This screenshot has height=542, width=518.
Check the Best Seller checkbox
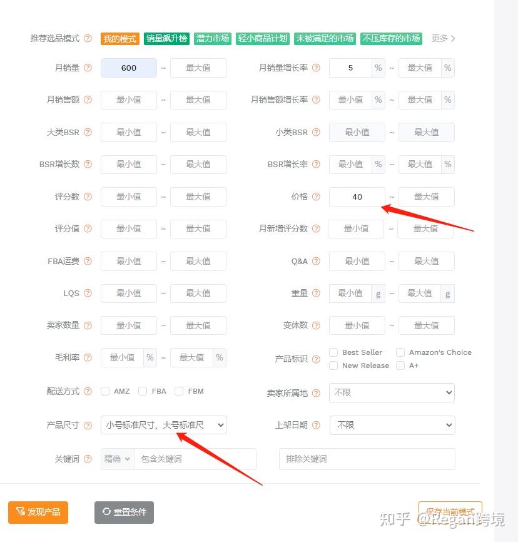pos(333,352)
